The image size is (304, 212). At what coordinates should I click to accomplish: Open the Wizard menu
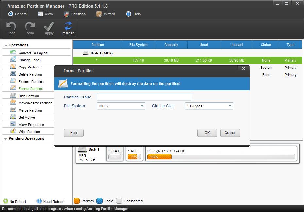(106, 14)
